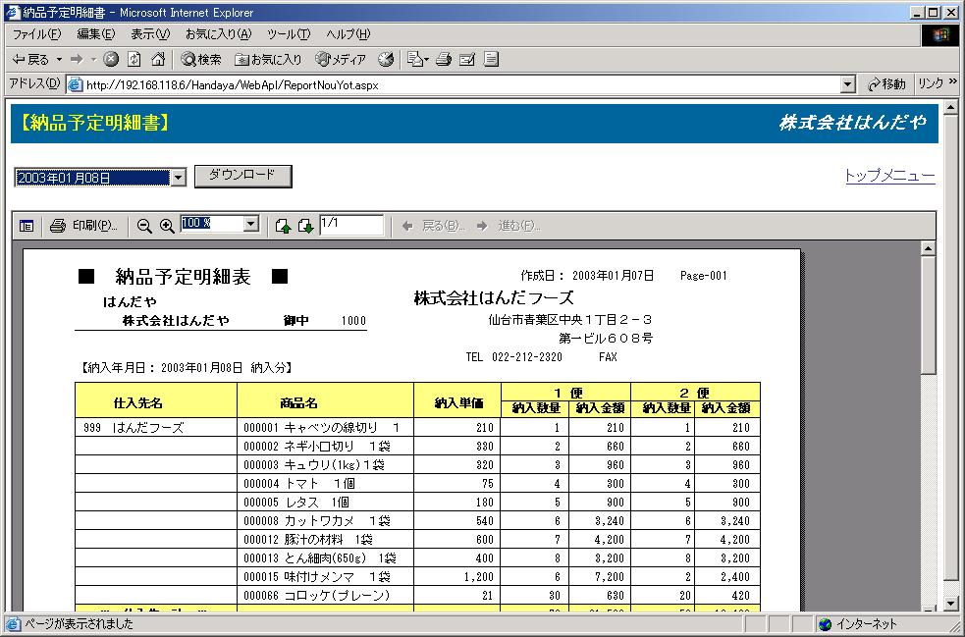
Task: Click the Page-001 label
Action: point(704,276)
